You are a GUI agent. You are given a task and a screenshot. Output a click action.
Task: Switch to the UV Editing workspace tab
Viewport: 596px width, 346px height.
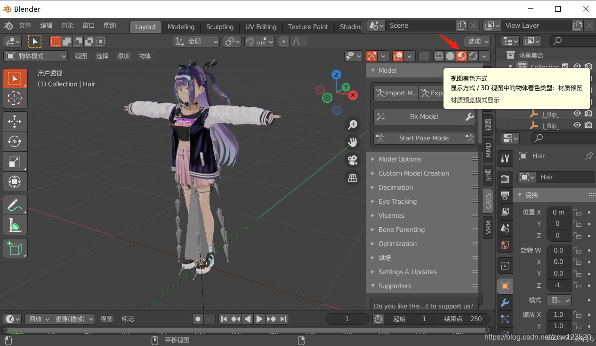(261, 27)
